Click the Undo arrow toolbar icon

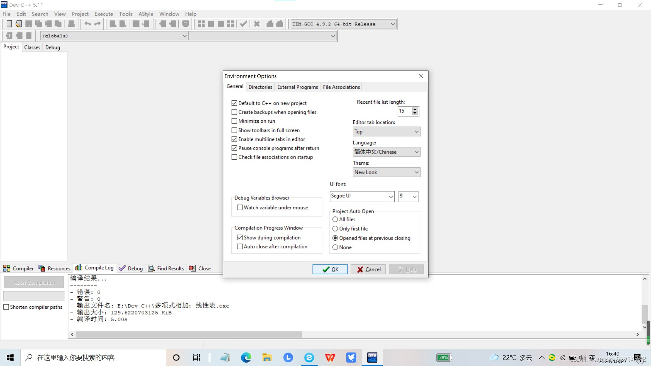87,24
